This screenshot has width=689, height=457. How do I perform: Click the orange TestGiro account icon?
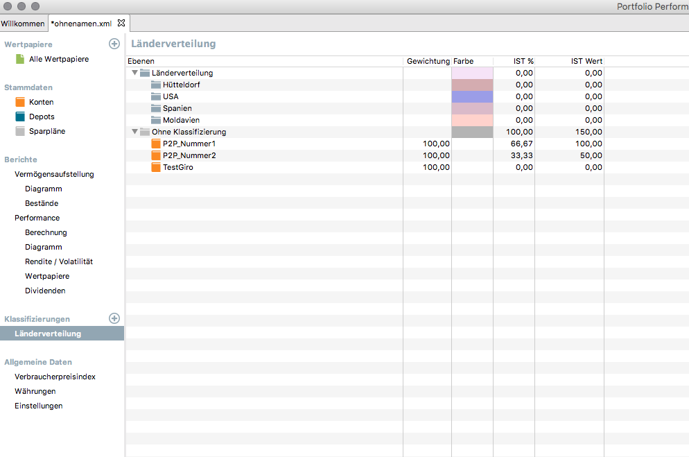(x=156, y=167)
